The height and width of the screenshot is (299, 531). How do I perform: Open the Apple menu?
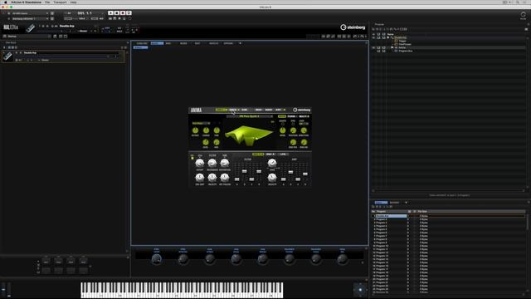click(5, 2)
